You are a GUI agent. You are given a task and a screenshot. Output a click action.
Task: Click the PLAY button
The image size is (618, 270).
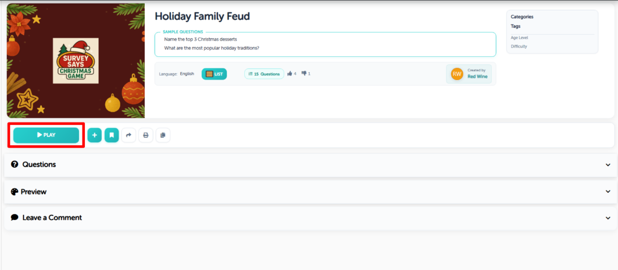point(46,135)
